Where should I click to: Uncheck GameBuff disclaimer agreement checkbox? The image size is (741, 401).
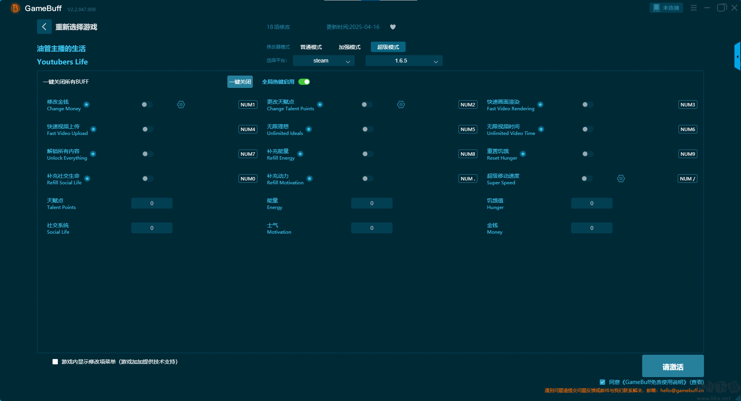point(602,382)
